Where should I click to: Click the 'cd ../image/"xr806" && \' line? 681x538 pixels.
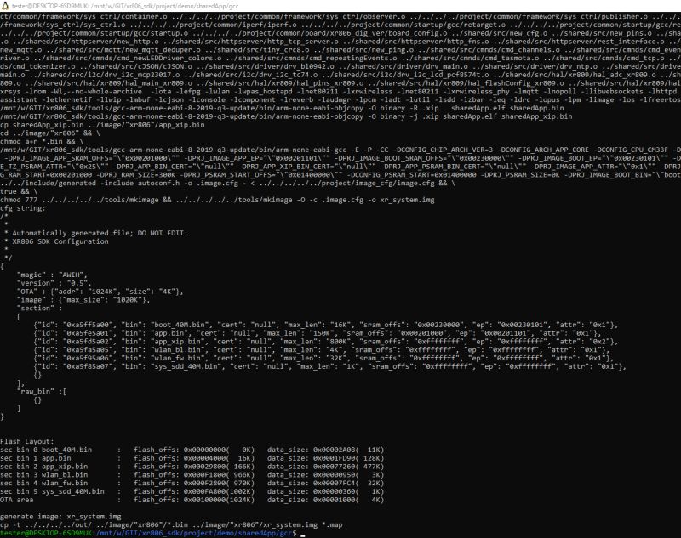pos(50,133)
